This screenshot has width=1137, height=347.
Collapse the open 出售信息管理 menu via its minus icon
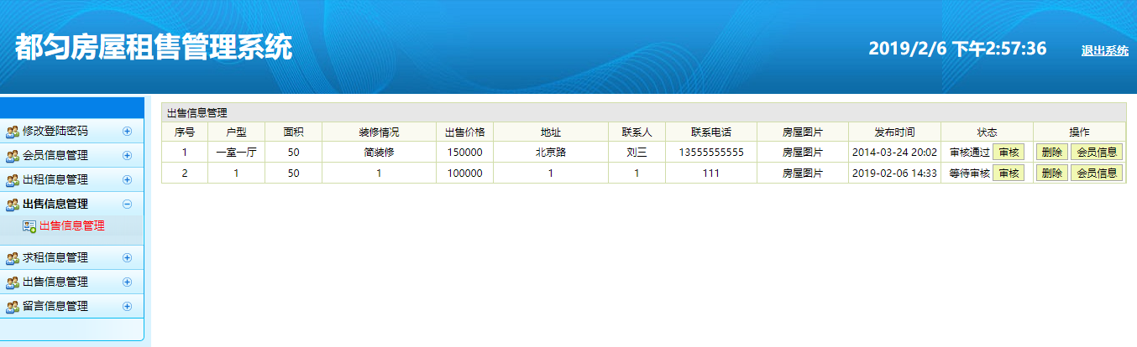[128, 204]
